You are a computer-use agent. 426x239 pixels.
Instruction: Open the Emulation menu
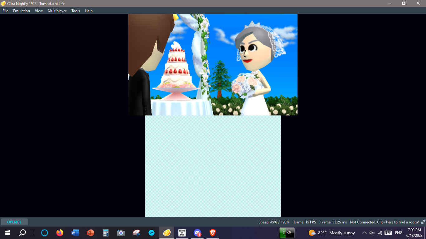point(22,11)
